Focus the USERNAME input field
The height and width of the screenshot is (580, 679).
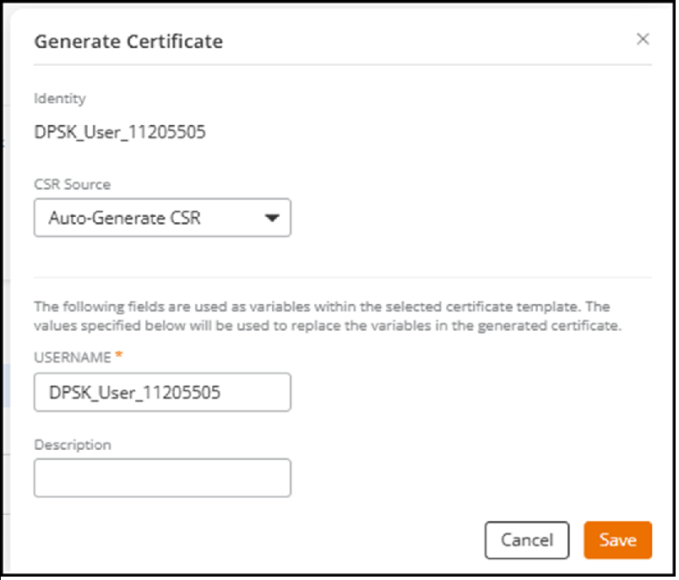pyautogui.click(x=162, y=393)
